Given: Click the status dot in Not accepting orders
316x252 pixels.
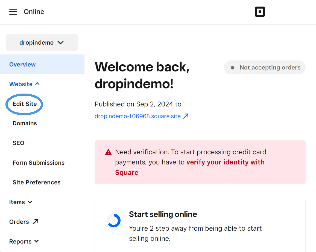Looking at the screenshot, I should click(233, 67).
